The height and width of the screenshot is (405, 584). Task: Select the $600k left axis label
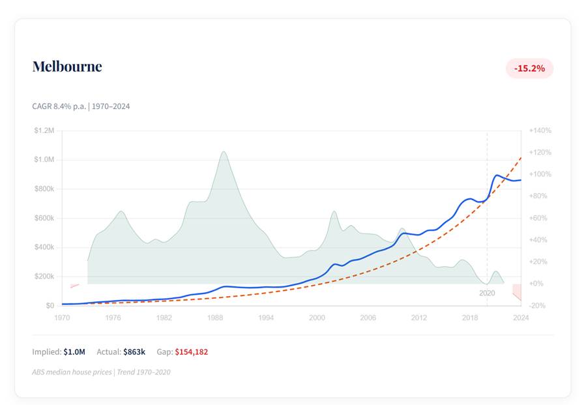44,218
